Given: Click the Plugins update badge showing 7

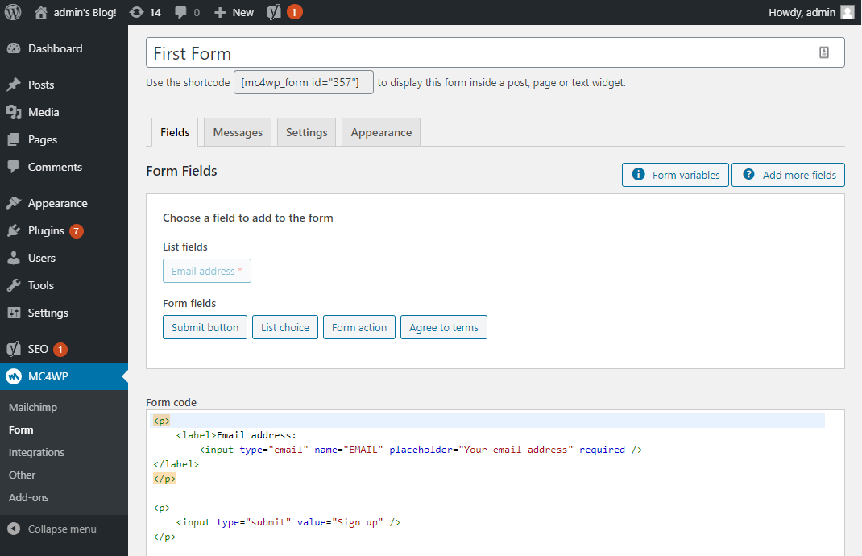Looking at the screenshot, I should 77,231.
